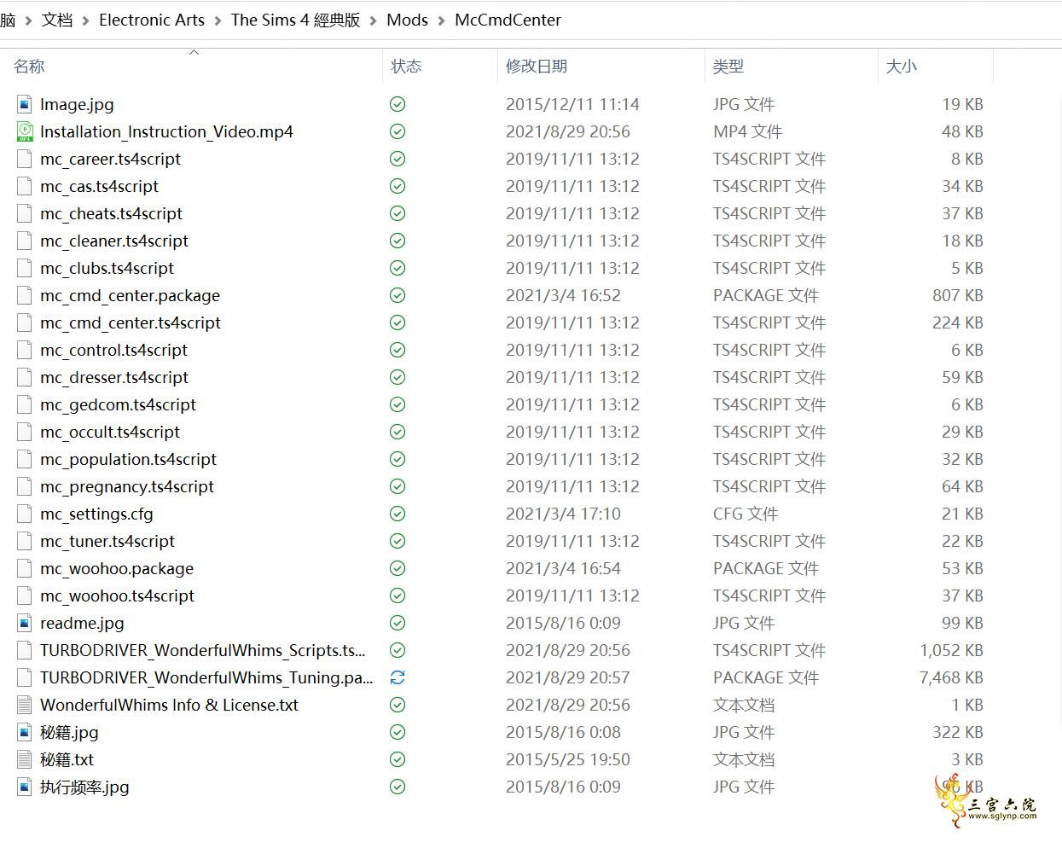This screenshot has height=854, width=1062.
Task: Click the mc_cheats.ts4script file icon
Action: point(24,213)
